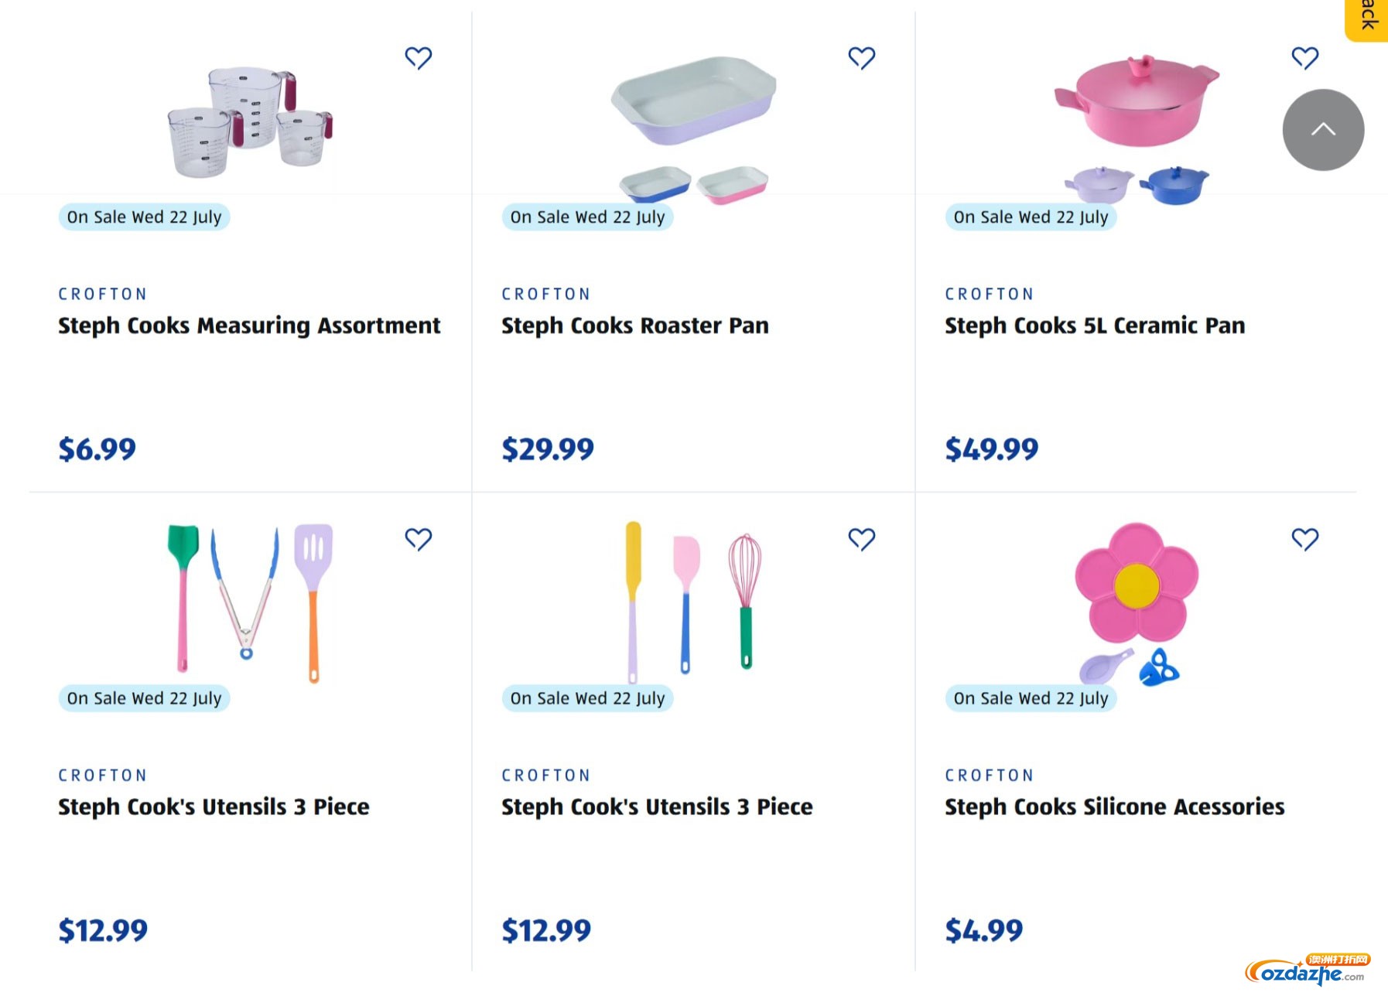The image size is (1388, 996).
Task: Favorite the Steph Cooks Measuring Assortment heart
Action: (x=419, y=58)
